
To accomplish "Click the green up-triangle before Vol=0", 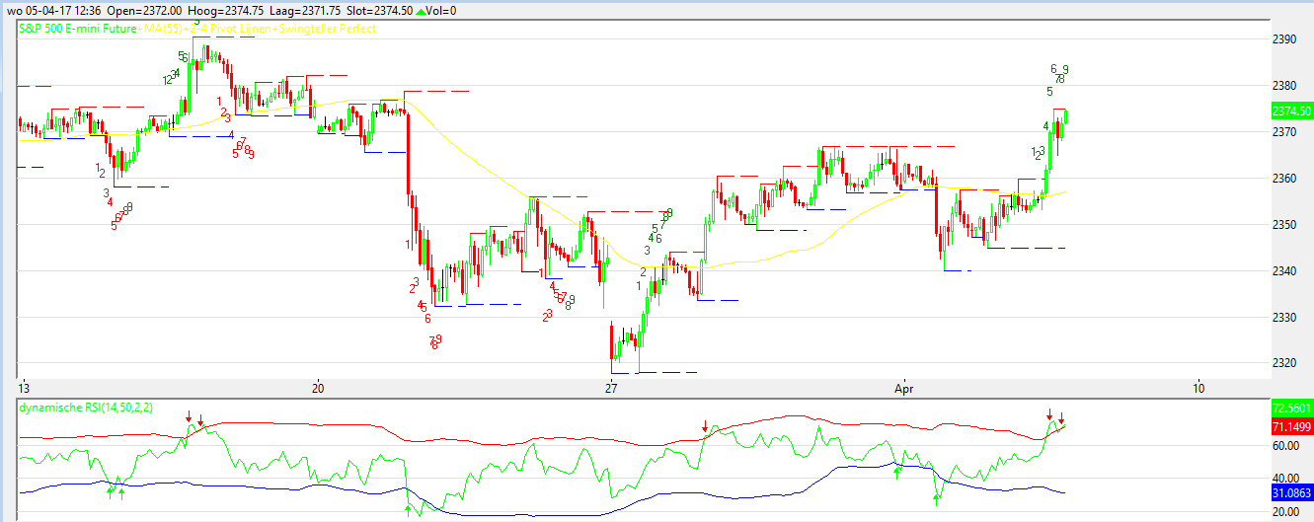I will [422, 10].
